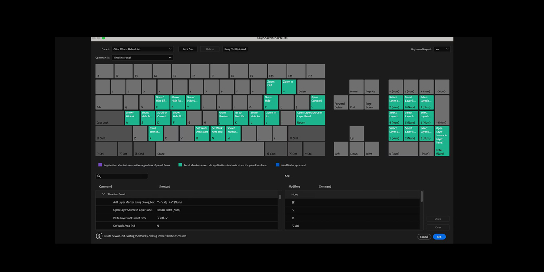This screenshot has width=544, height=272.
Task: Select the F1 key
Action: pos(104,71)
